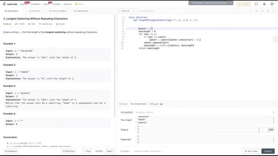The image size is (278, 156).
Task: Open the Python3 language dropdown
Action: tap(127, 11)
